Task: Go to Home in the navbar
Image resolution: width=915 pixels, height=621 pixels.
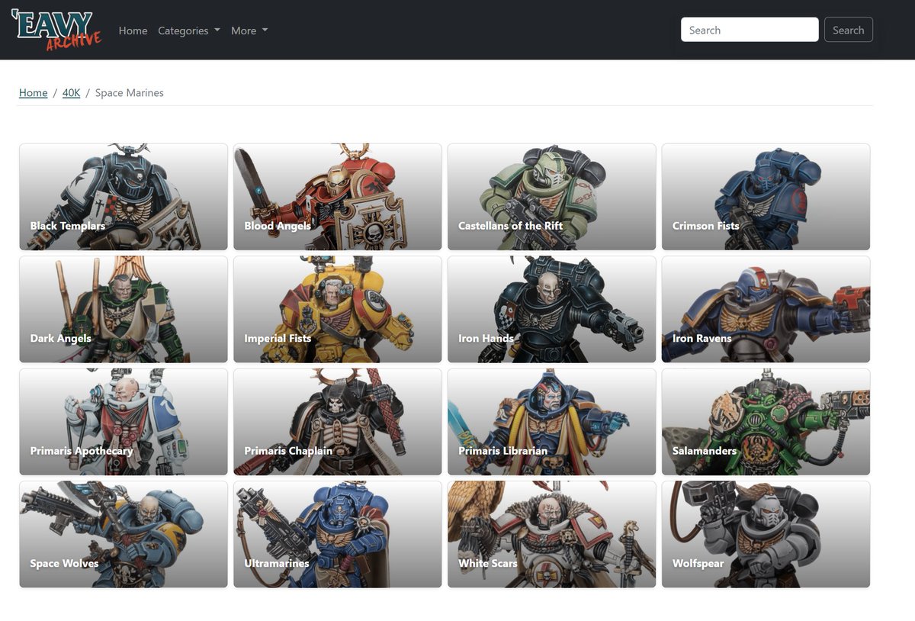Action: pos(133,31)
